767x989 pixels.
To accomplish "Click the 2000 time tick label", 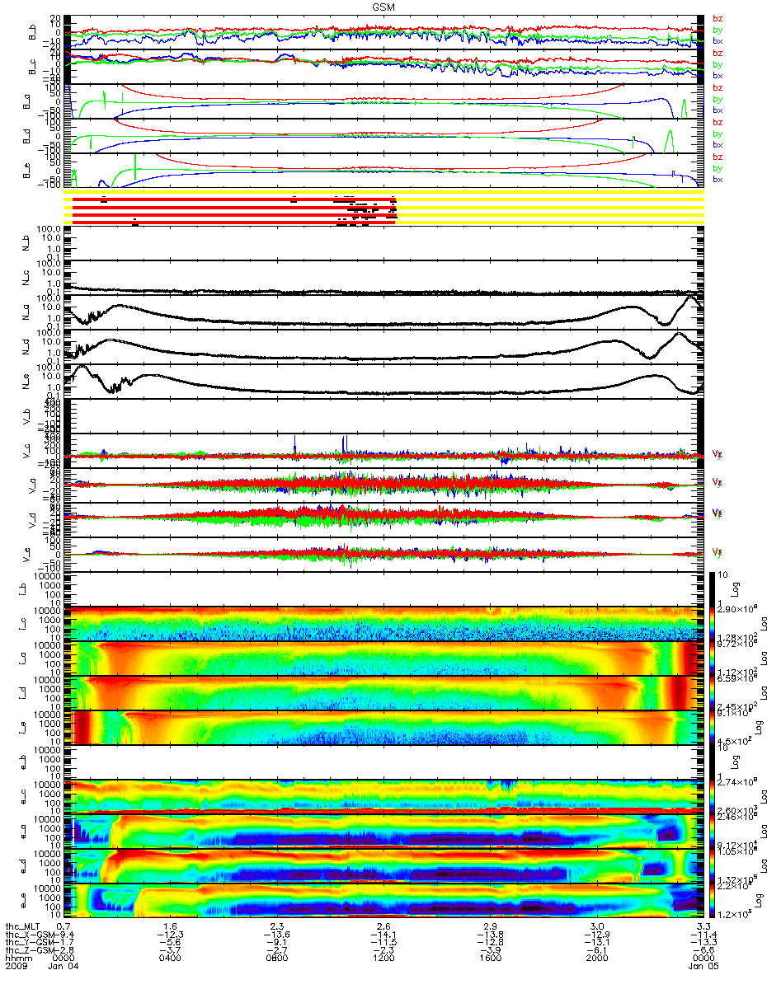I will (x=595, y=959).
